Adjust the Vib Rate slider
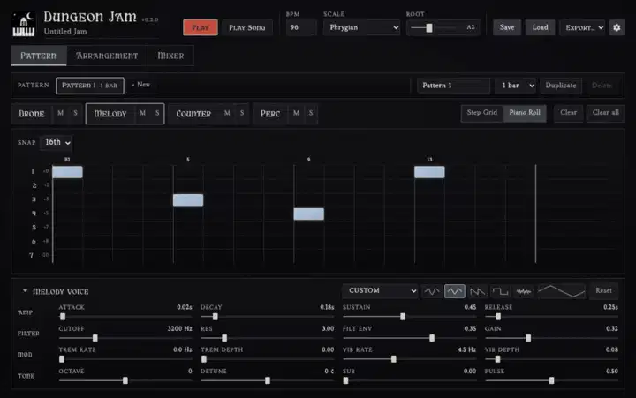This screenshot has height=398, width=636. [409, 359]
